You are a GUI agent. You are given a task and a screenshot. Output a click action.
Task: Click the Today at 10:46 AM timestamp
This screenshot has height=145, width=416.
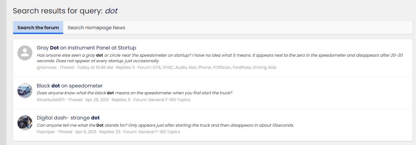click(95, 68)
